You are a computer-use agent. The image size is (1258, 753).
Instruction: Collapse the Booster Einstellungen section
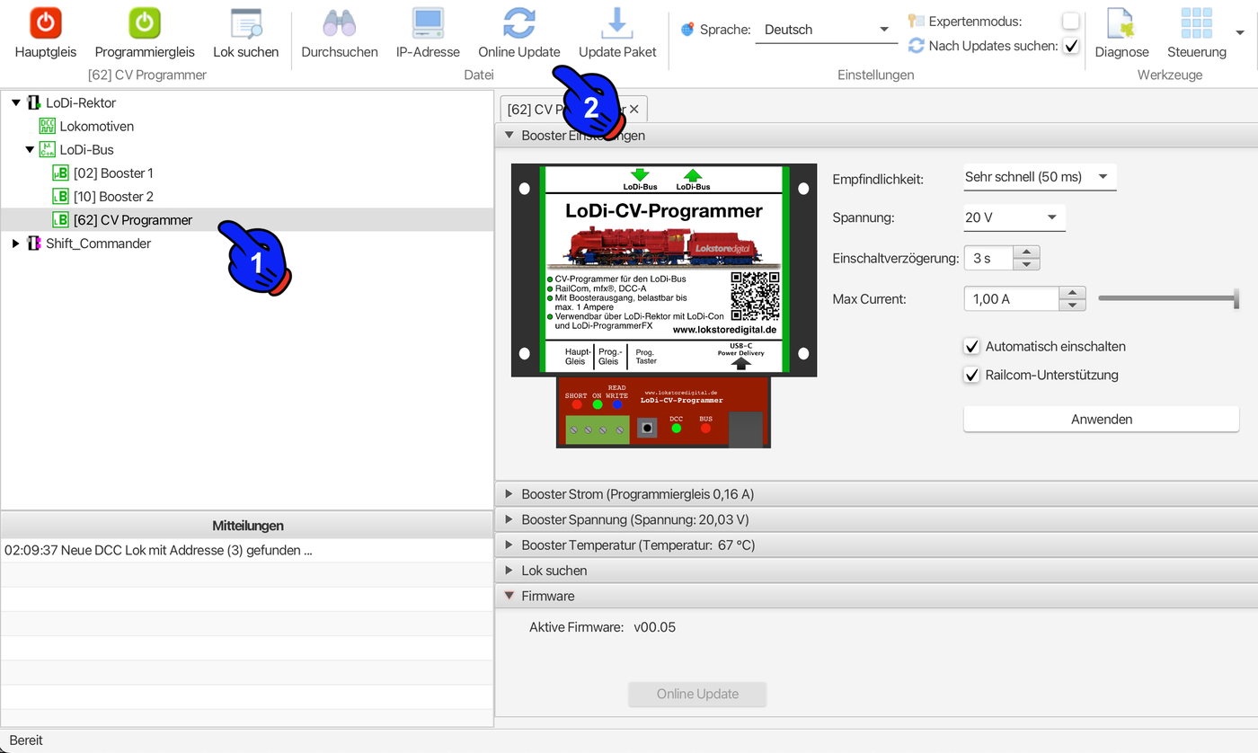point(509,136)
